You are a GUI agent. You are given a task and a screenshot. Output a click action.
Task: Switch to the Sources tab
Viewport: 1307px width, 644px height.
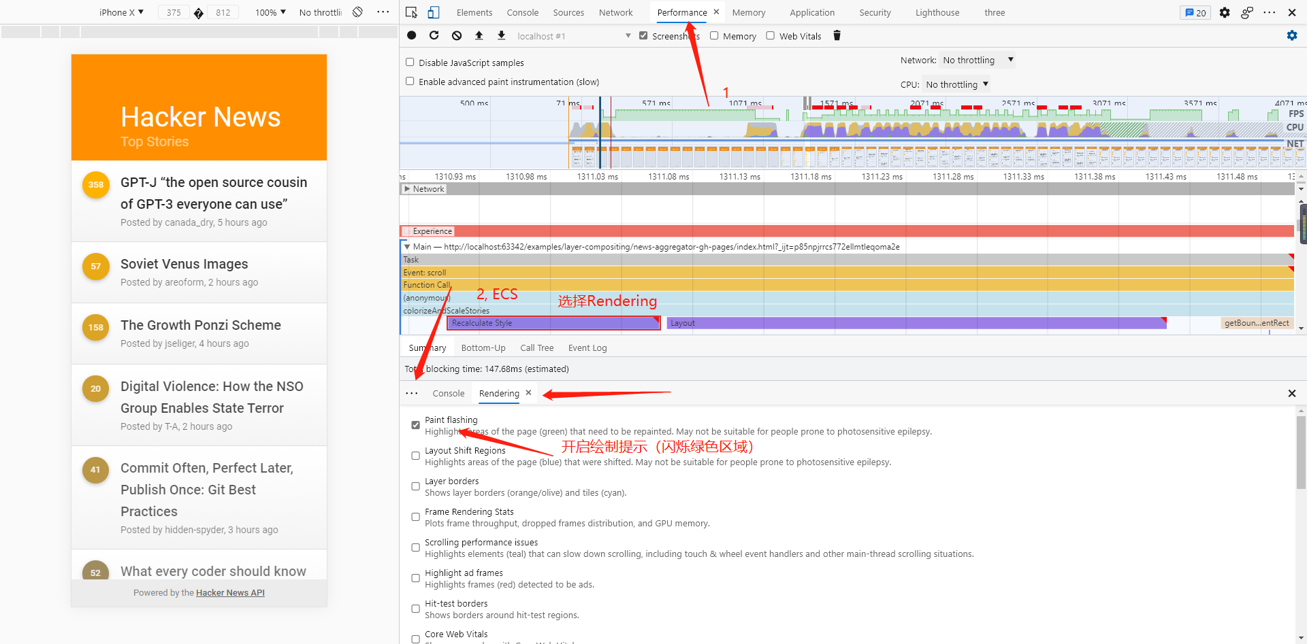(568, 12)
